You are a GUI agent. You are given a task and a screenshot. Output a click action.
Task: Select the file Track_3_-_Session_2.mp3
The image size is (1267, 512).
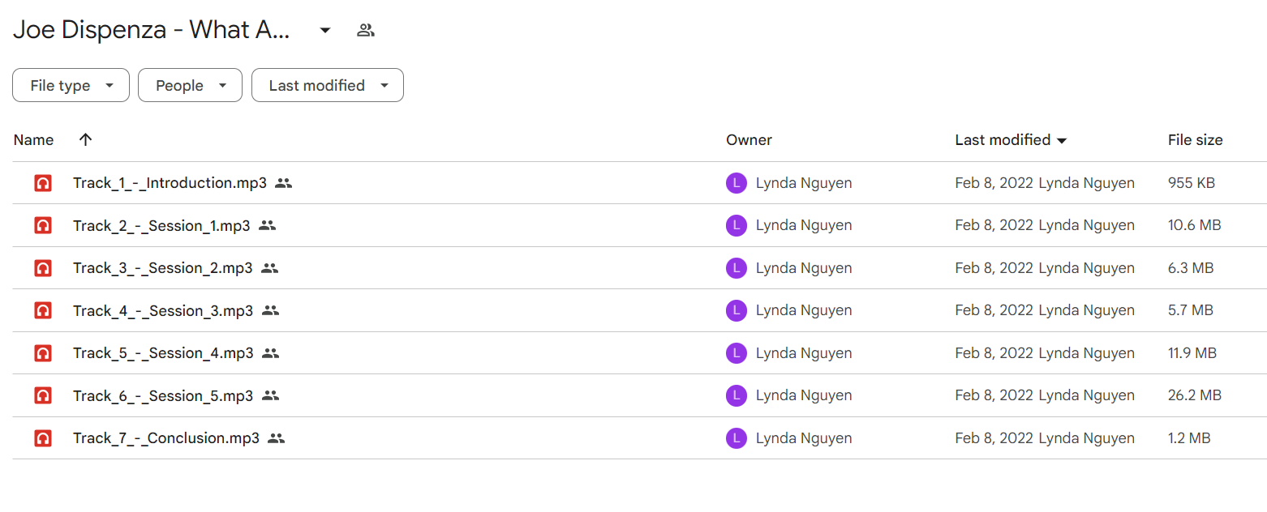[162, 268]
